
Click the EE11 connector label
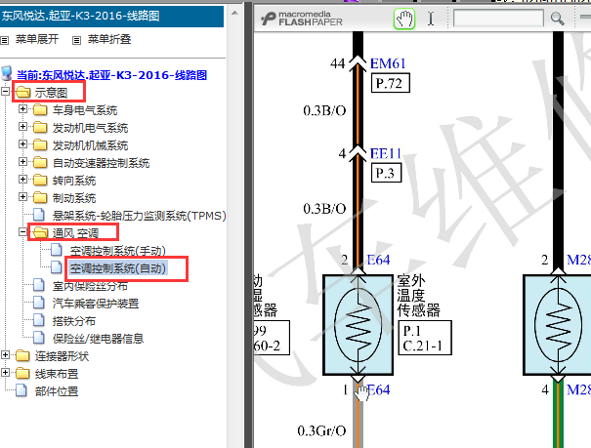click(386, 153)
